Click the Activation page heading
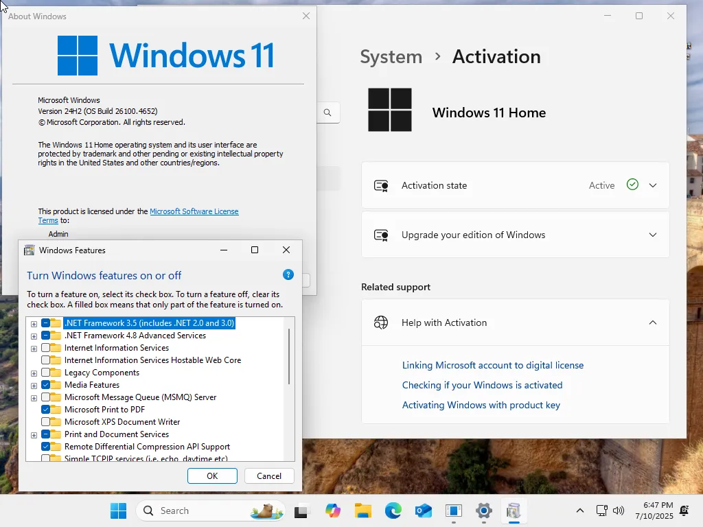The image size is (703, 527). coord(496,56)
